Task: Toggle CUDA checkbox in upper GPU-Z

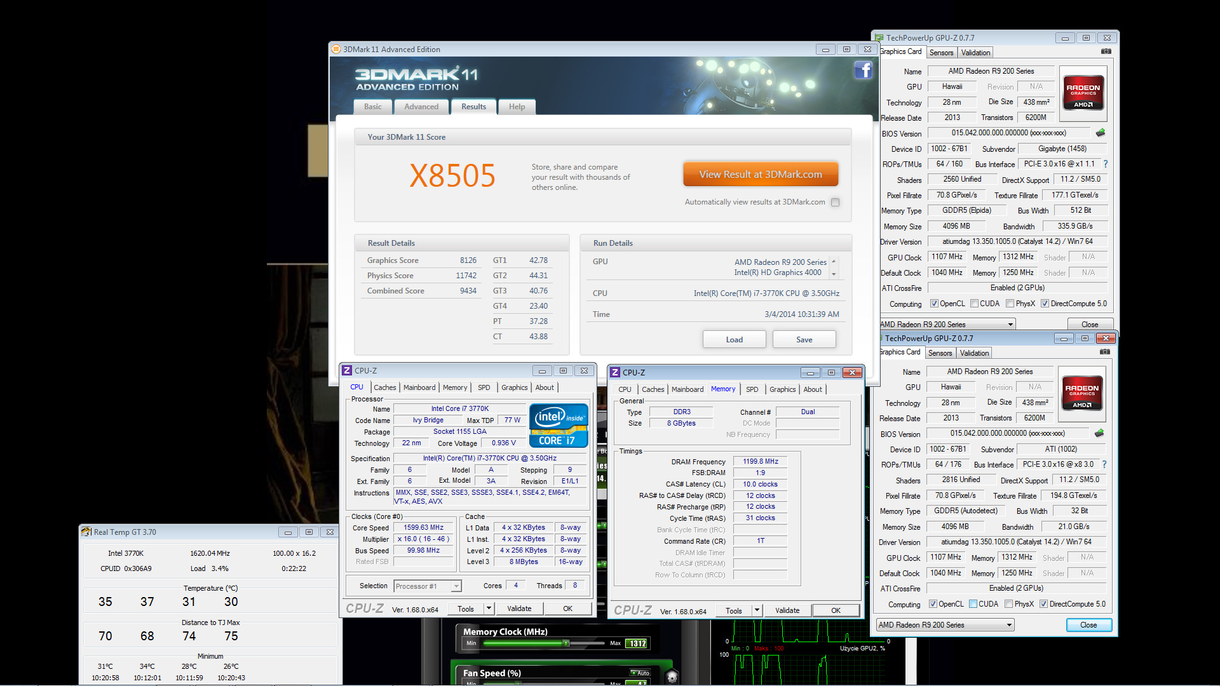Action: (974, 304)
